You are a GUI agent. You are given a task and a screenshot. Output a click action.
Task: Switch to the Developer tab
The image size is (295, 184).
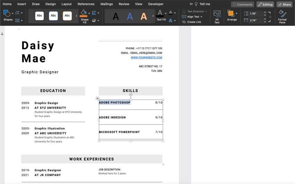[x=156, y=4]
